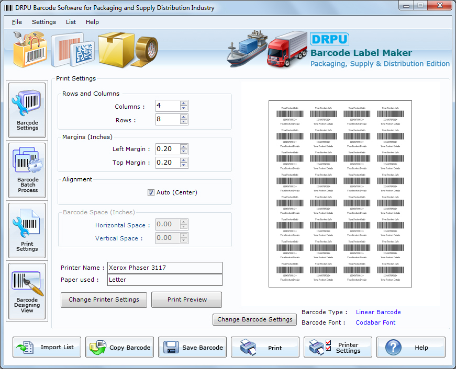Click Change Printer Settings
456x369 pixels.
coord(103,300)
